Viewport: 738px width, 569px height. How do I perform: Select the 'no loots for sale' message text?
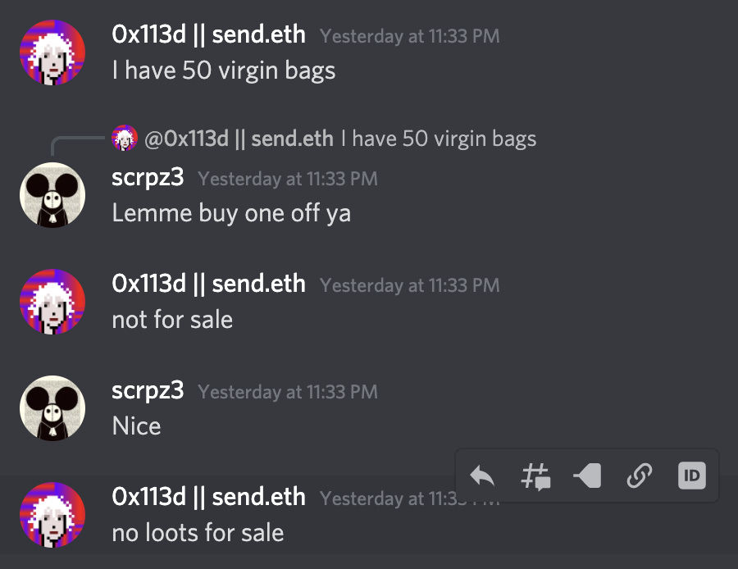[x=198, y=533]
